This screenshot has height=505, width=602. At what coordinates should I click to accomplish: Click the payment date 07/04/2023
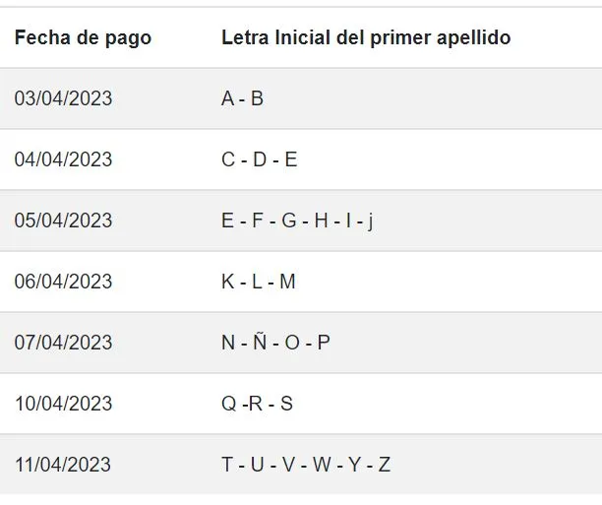pos(63,343)
